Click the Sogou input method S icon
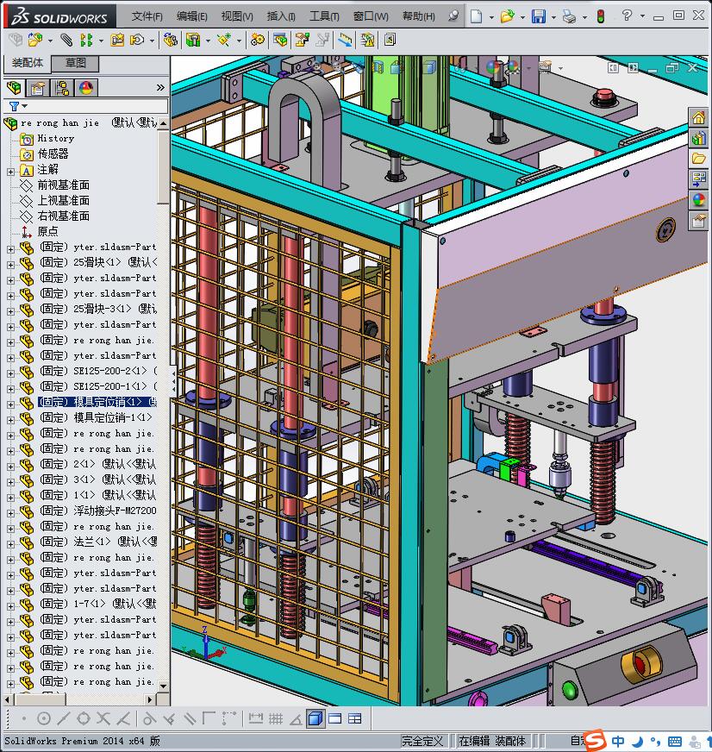 pyautogui.click(x=595, y=740)
